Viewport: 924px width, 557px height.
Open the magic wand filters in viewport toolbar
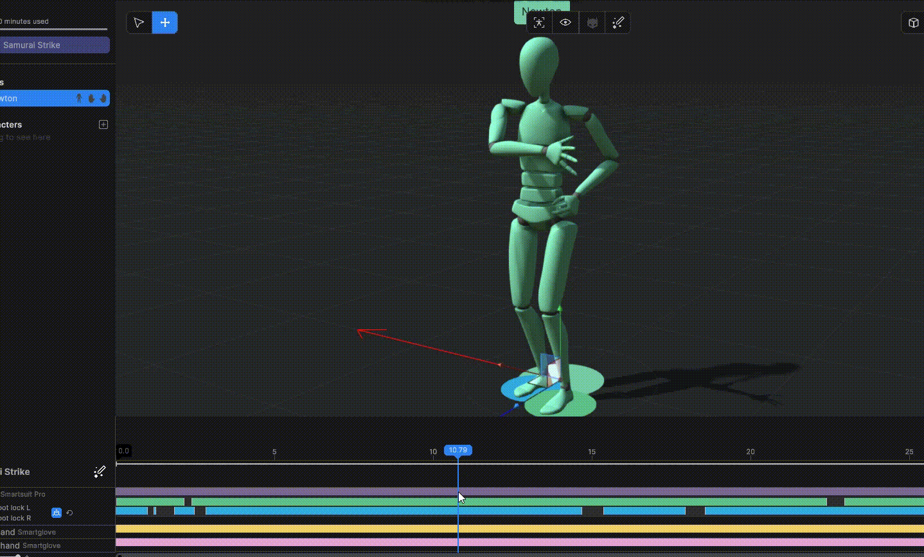point(618,23)
